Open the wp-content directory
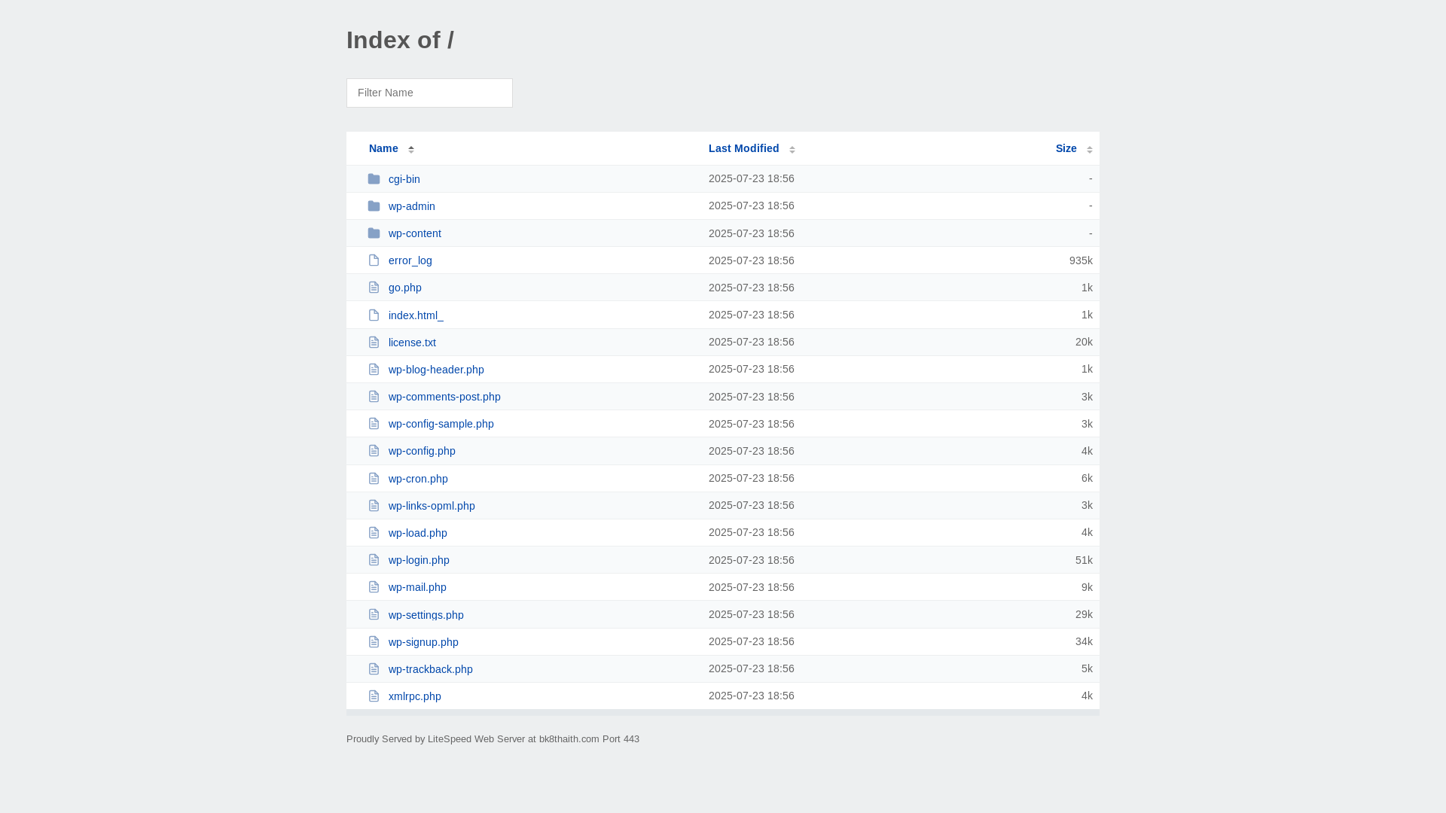The image size is (1446, 813). [x=415, y=233]
